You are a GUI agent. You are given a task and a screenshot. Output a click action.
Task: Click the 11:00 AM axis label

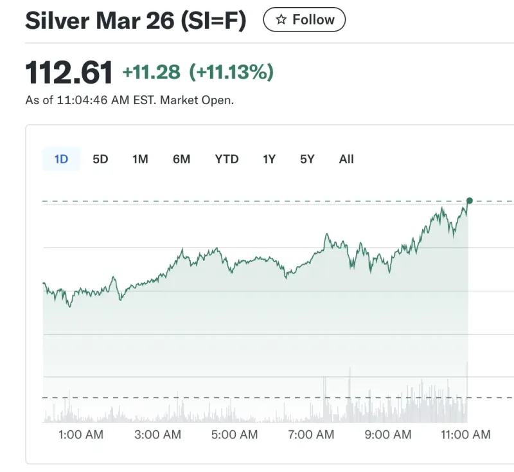[464, 435]
